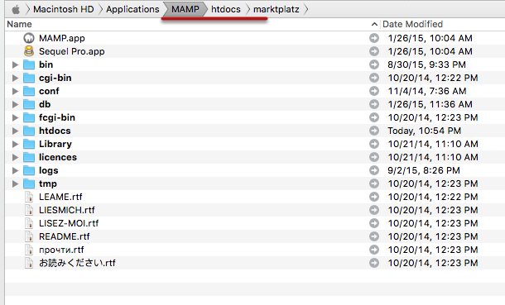This screenshot has height=305, width=505.
Task: Select the htdocs folder name in list
Action: tap(55, 131)
